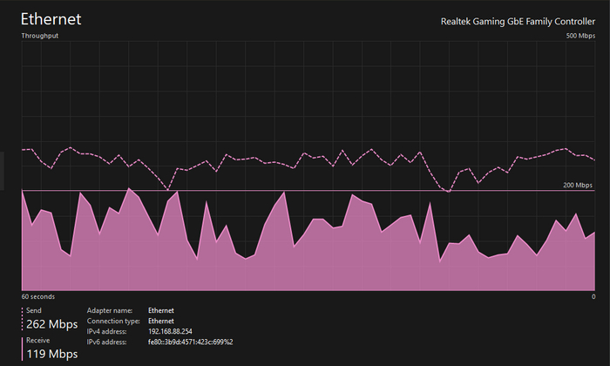610x366 pixels.
Task: Click inside the throughput graph area
Action: coord(308,166)
